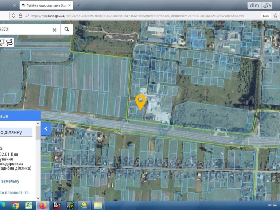
Task: Click the monitor layers tool icon
Action: coord(1,43)
